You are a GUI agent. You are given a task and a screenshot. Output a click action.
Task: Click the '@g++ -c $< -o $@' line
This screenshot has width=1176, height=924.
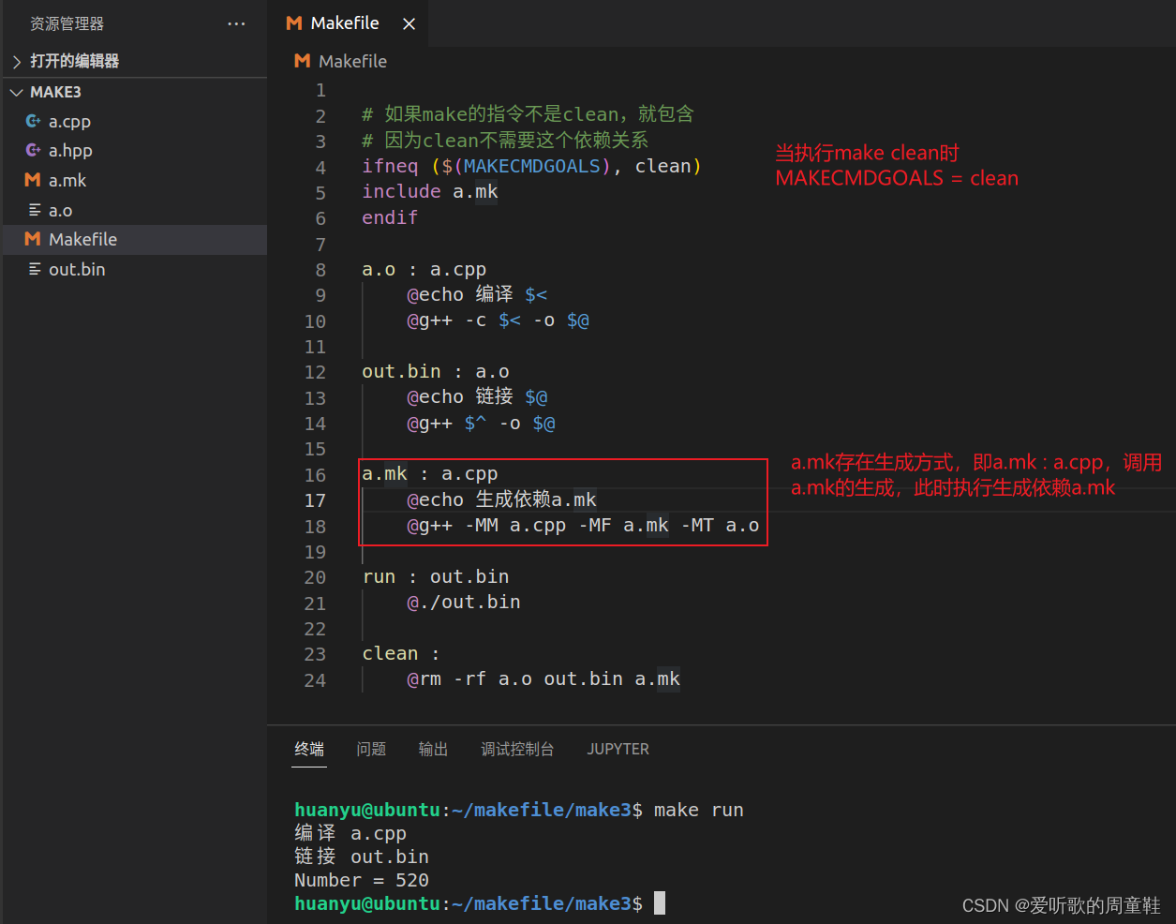[x=499, y=320]
